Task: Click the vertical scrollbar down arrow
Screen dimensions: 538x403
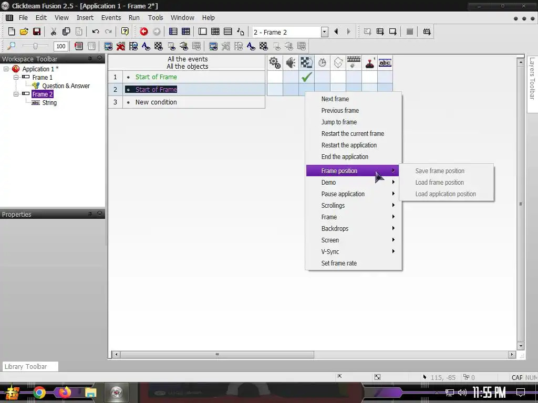Action: tap(521, 346)
